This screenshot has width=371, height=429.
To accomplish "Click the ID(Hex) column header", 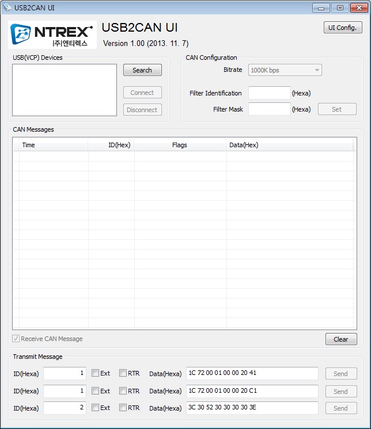I will (111, 145).
